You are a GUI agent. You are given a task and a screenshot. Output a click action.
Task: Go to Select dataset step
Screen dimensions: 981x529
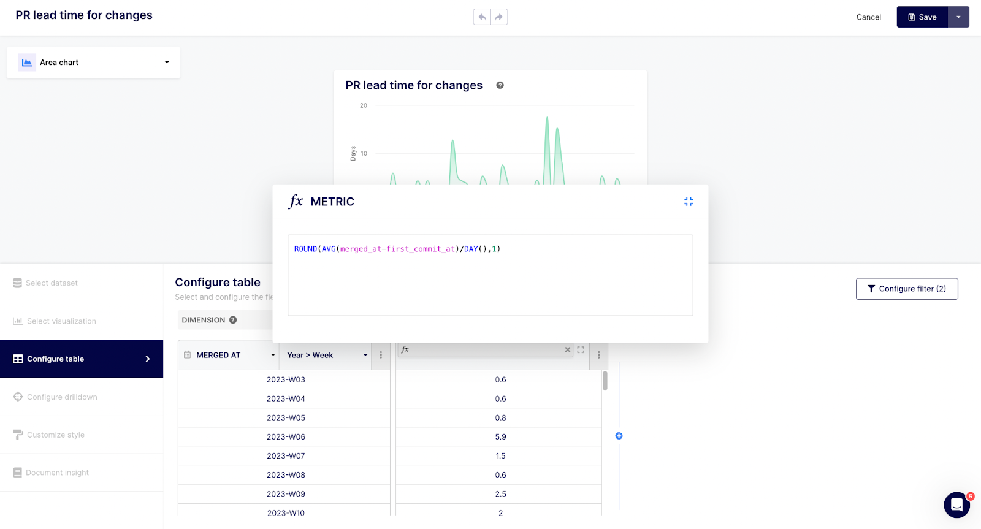click(52, 283)
